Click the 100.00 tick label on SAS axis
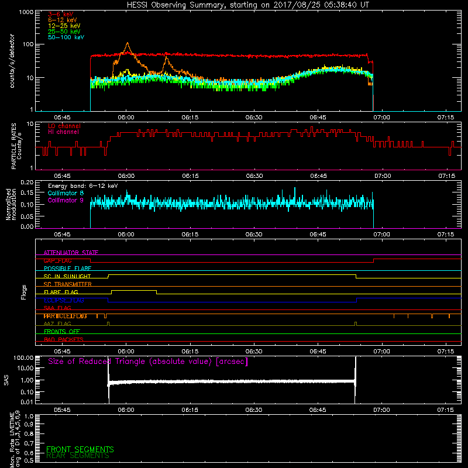Image resolution: width=468 pixels, height=468 pixels. pos(23,358)
